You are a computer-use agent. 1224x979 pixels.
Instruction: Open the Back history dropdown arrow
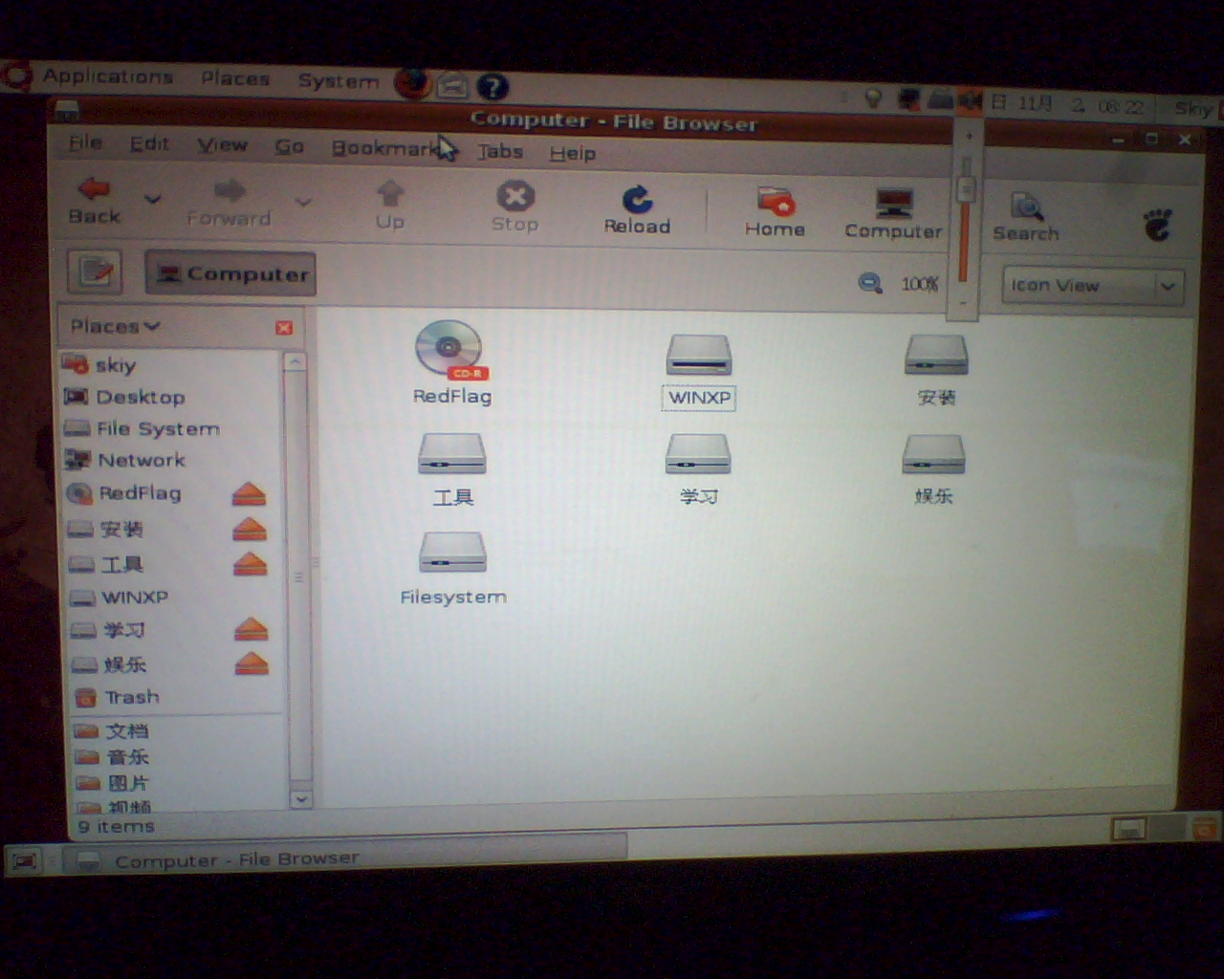coord(152,199)
